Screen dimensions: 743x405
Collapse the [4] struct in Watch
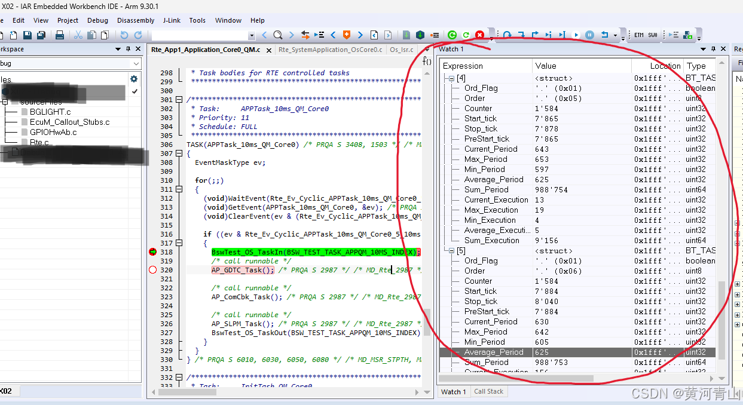pyautogui.click(x=451, y=78)
